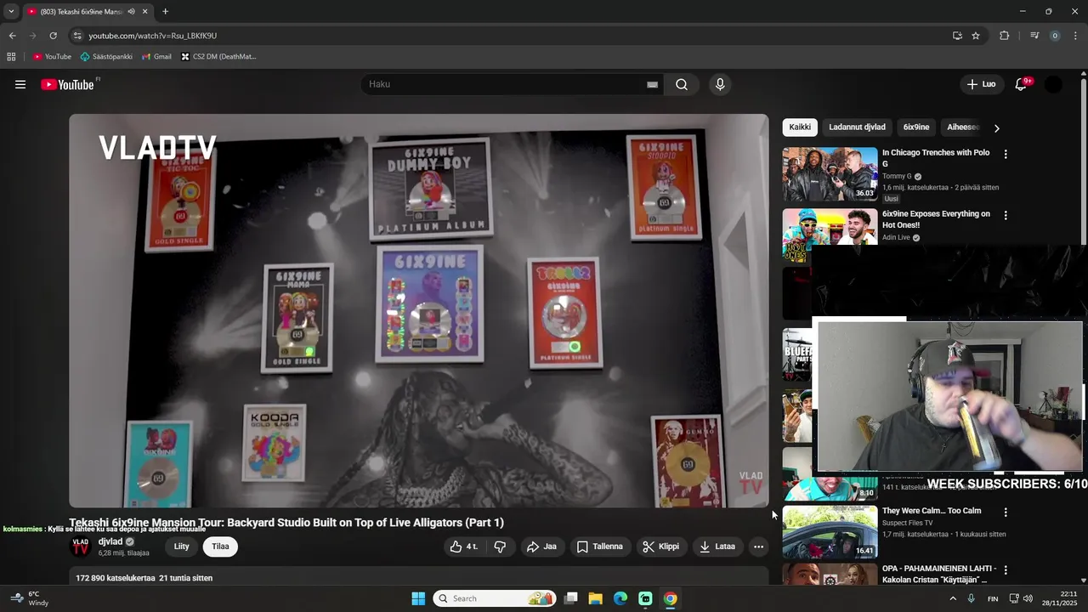The image size is (1088, 612).
Task: Show more filter chips with arrow
Action: coord(996,127)
